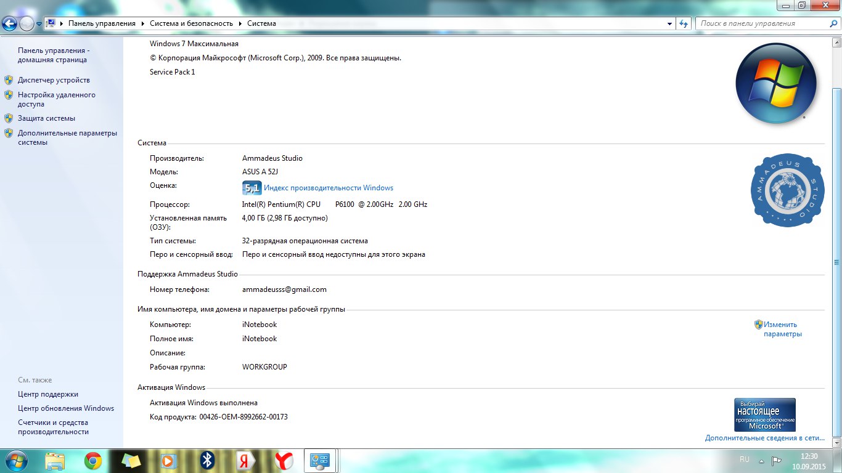Open 'Панель управления - домашняя страница' link
This screenshot has width=842, height=473.
pyautogui.click(x=52, y=55)
